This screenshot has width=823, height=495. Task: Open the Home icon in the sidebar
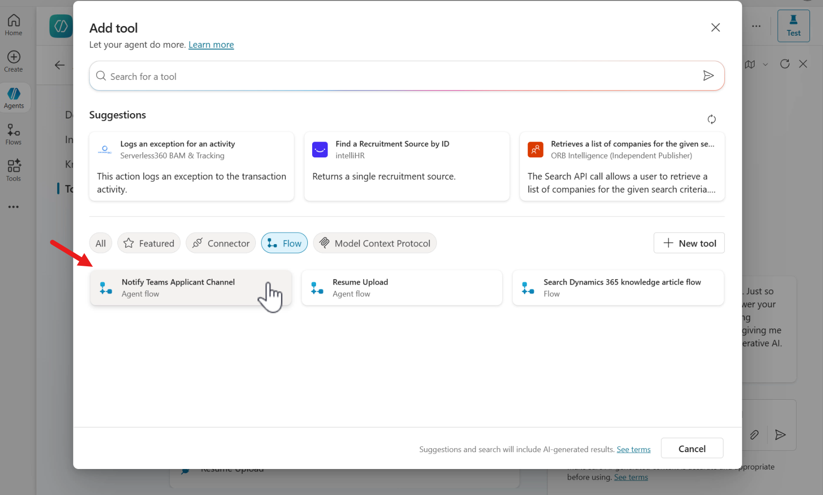tap(13, 25)
